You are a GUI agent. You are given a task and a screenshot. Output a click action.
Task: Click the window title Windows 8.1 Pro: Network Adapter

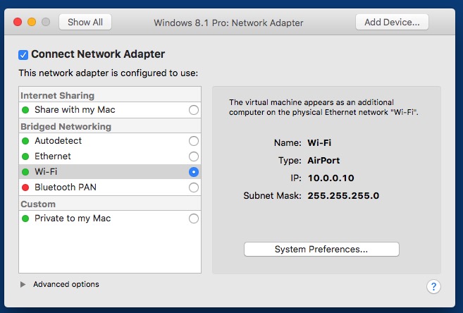(228, 23)
